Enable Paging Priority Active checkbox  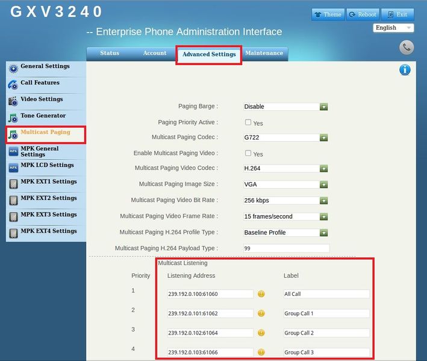tap(248, 122)
